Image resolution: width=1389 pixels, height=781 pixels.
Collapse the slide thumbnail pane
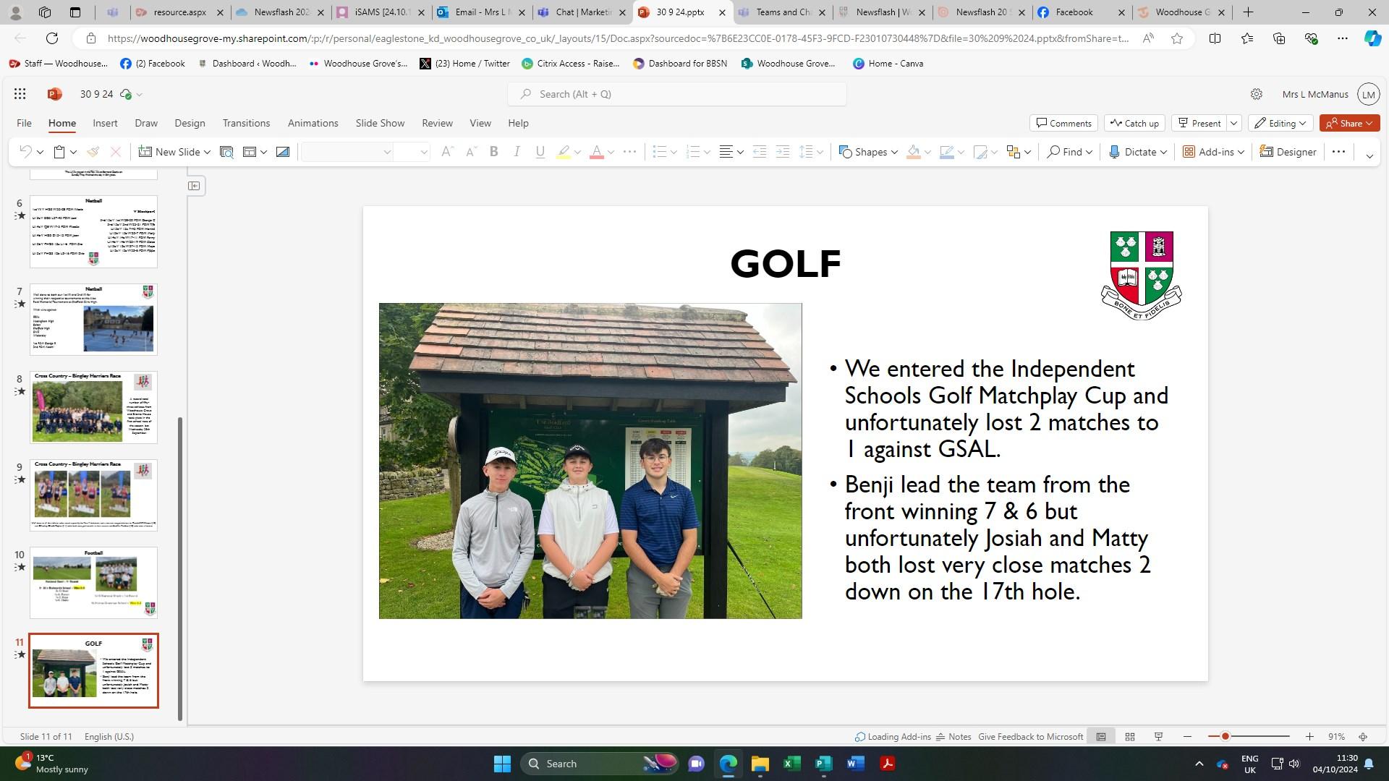(195, 186)
